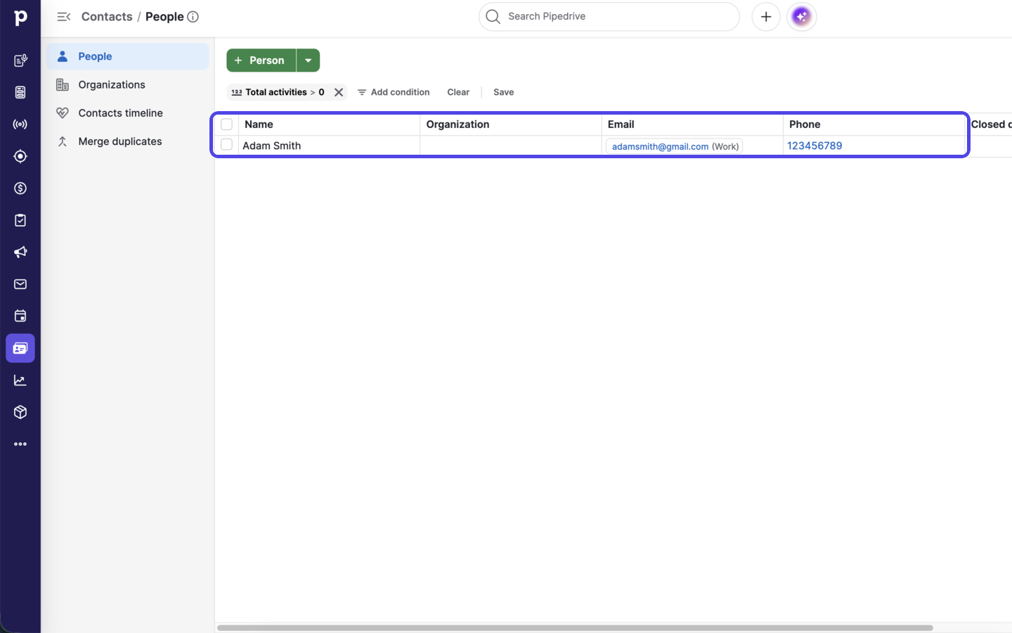Tick the select-all checkbox in table header

[226, 124]
